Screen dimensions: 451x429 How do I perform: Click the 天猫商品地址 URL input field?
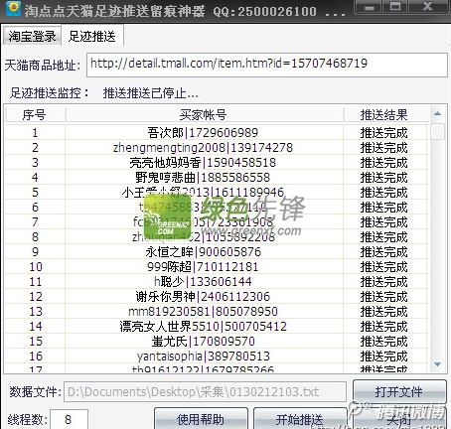click(x=267, y=65)
